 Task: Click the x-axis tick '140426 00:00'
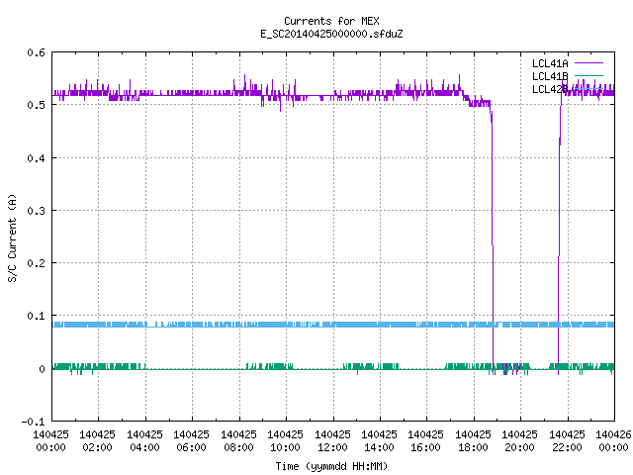pyautogui.click(x=613, y=441)
